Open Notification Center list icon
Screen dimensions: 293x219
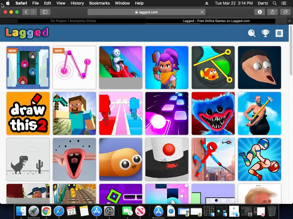(x=284, y=3)
